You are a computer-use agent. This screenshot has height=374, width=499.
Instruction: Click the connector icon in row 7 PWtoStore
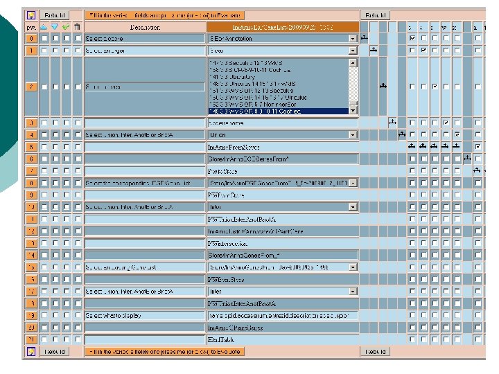(476, 170)
